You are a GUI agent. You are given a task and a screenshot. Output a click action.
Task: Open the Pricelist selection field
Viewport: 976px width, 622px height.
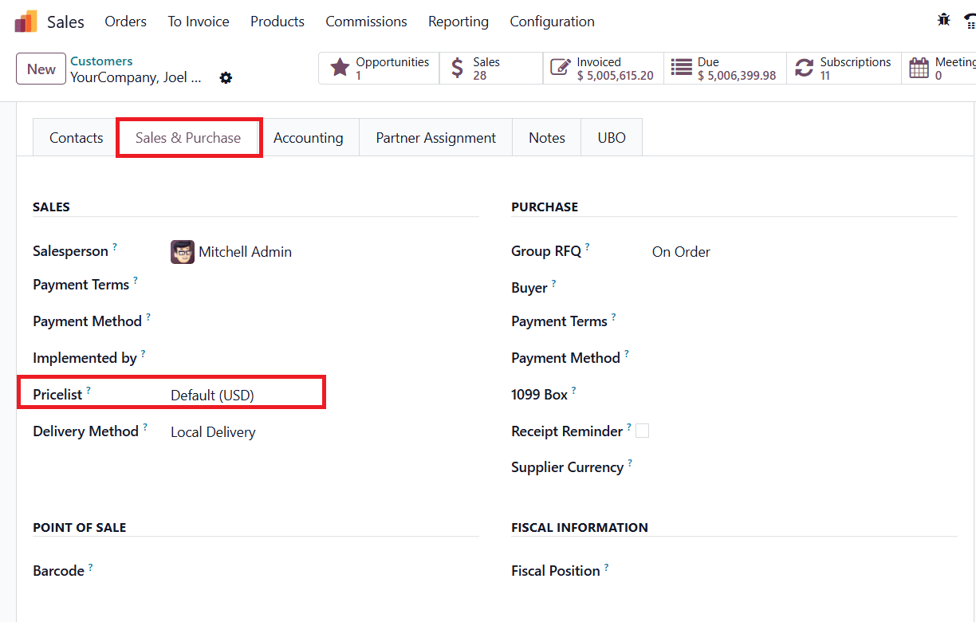[x=211, y=394]
